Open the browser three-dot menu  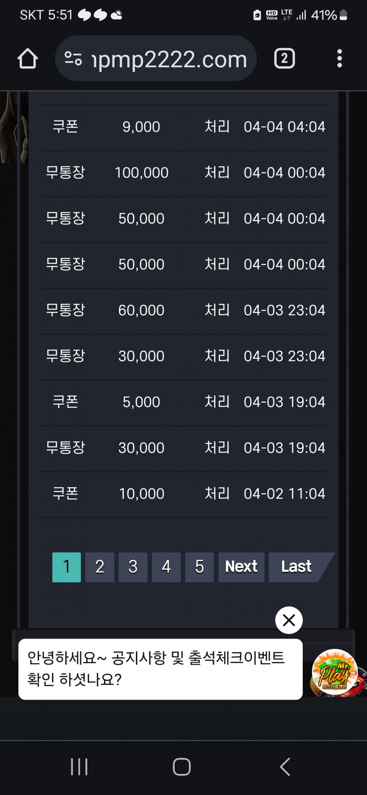(x=339, y=58)
